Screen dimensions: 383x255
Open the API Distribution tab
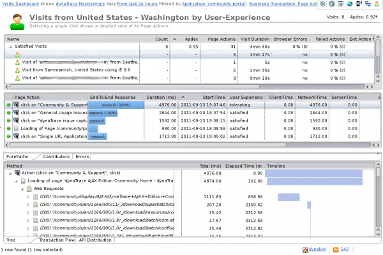coord(95,240)
